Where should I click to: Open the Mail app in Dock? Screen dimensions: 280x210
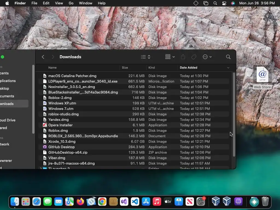59,202
